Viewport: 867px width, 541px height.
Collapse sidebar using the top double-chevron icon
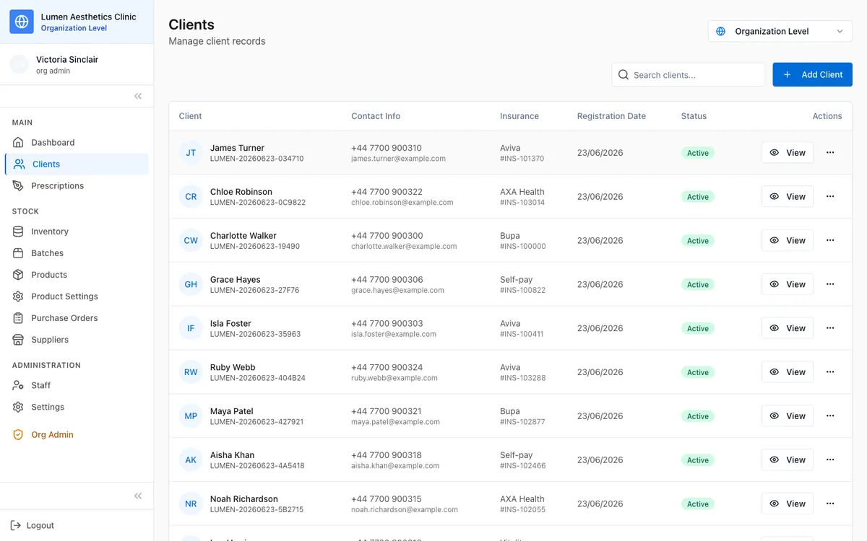[138, 96]
